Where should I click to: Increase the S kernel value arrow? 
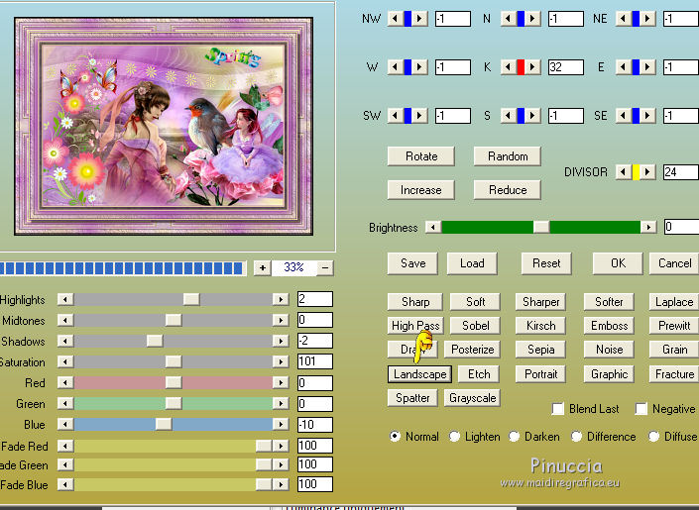click(532, 116)
